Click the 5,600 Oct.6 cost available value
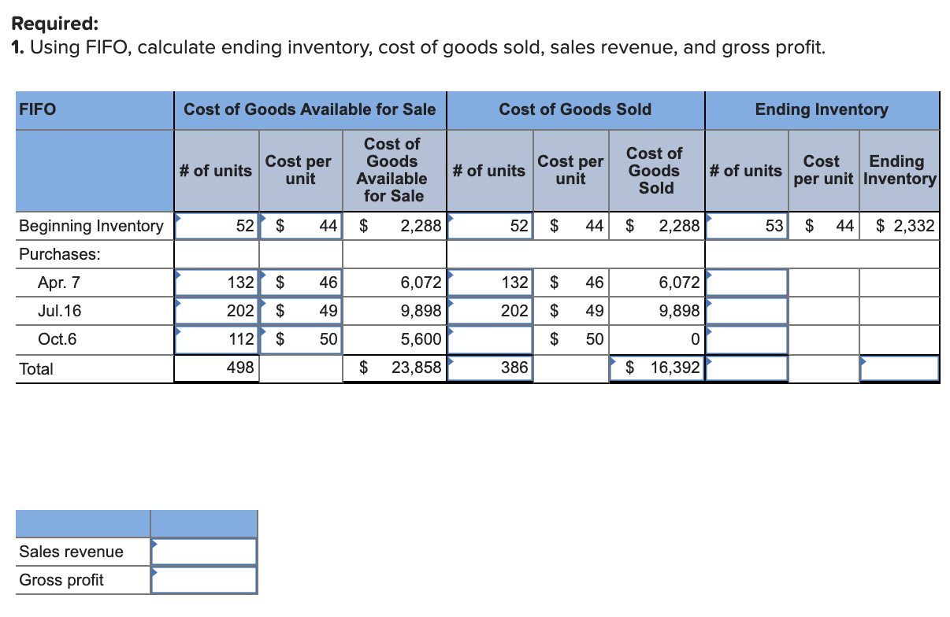The width and height of the screenshot is (950, 617). [421, 339]
